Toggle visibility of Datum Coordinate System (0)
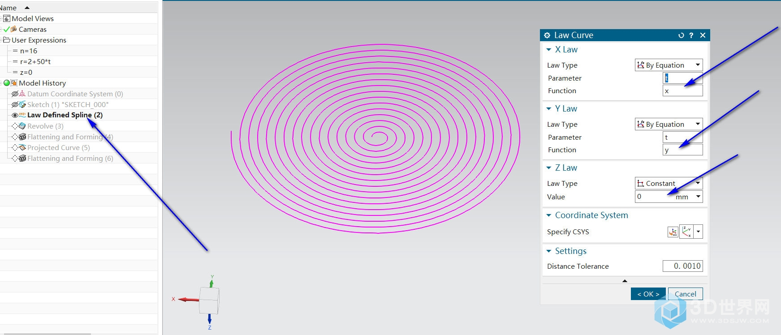This screenshot has height=335, width=781. tap(15, 94)
